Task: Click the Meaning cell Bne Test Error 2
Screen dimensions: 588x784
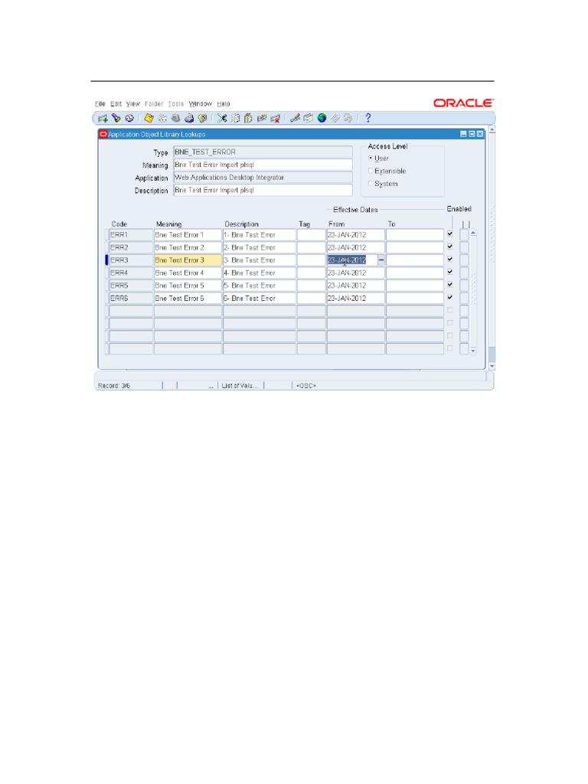Action: 188,247
